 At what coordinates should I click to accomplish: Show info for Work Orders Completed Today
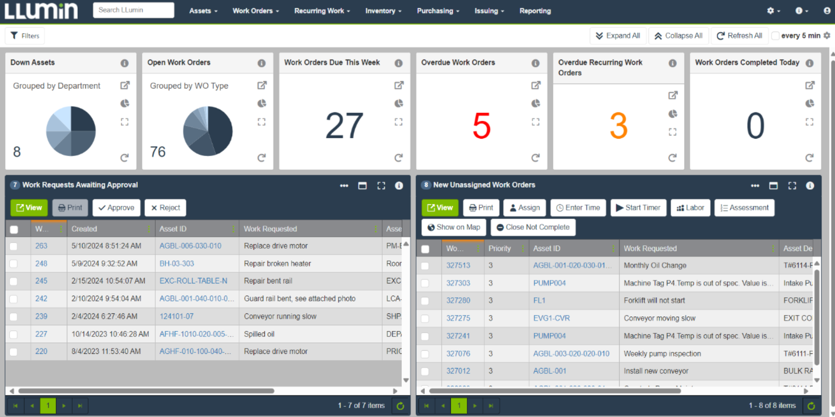pyautogui.click(x=809, y=63)
